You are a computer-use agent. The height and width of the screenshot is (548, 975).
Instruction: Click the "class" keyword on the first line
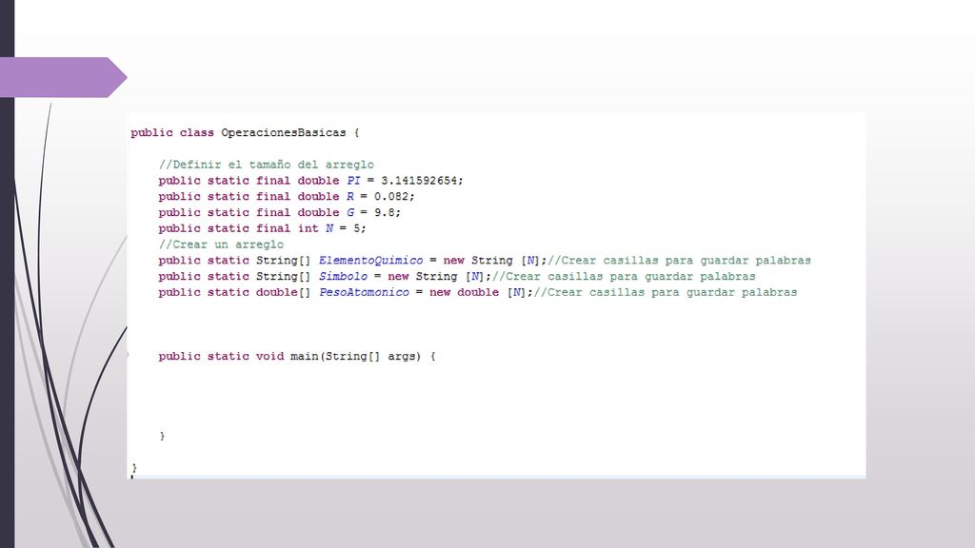196,132
